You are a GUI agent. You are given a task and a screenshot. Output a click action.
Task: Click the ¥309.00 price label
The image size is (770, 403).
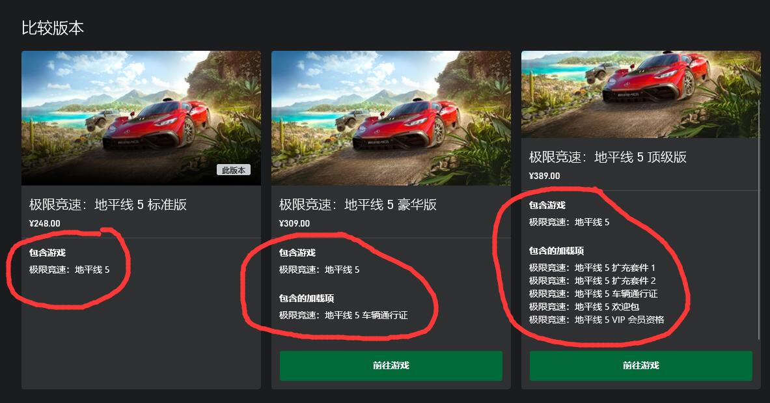pos(295,223)
